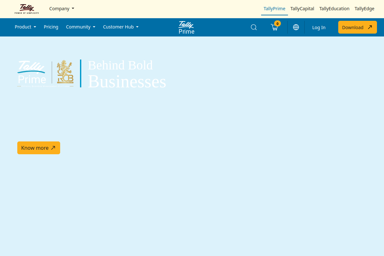Open the Company dropdown menu

click(x=62, y=9)
